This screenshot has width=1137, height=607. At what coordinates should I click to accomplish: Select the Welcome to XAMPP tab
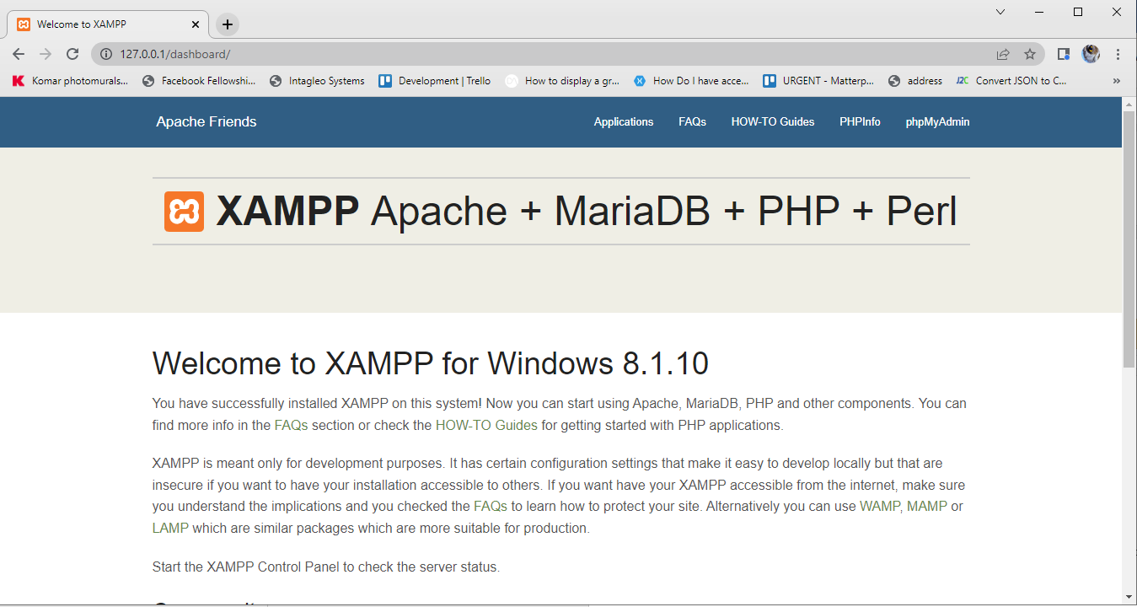(110, 24)
